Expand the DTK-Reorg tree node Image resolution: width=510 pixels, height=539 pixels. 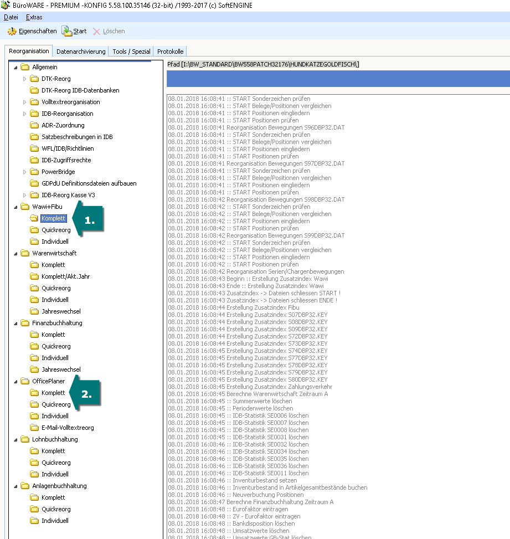pyautogui.click(x=24, y=79)
